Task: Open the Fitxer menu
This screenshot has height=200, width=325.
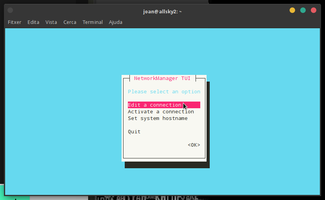Action: click(15, 22)
